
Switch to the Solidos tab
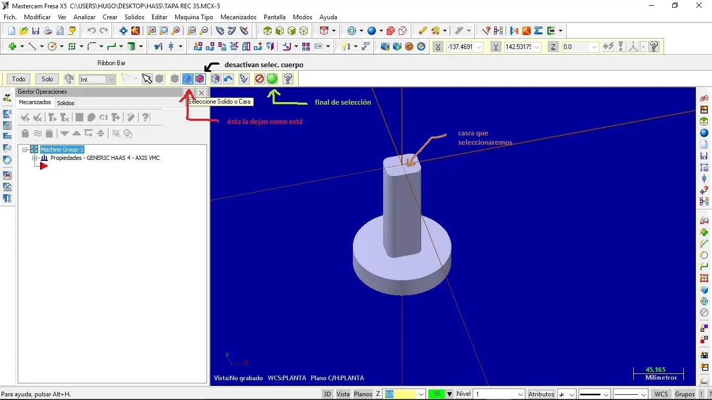(66, 103)
